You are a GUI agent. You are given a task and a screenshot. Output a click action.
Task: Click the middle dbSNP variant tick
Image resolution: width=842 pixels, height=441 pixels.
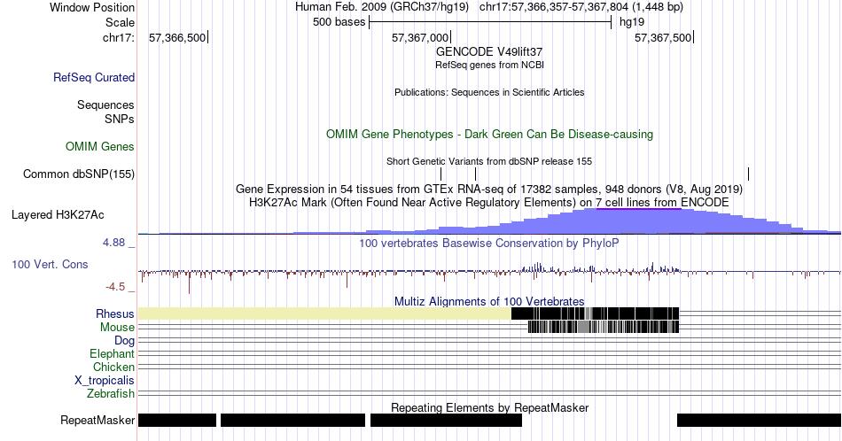point(476,174)
